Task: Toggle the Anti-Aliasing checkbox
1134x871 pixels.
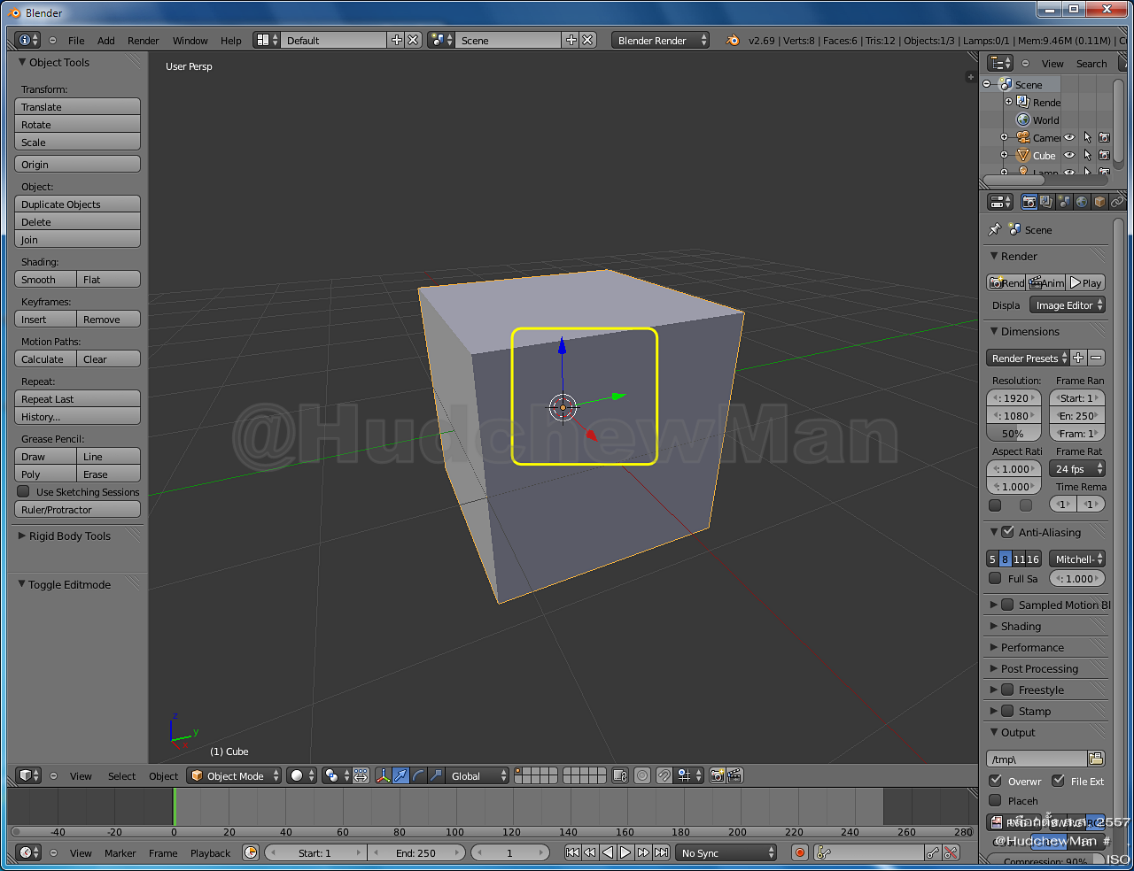Action: click(1006, 532)
